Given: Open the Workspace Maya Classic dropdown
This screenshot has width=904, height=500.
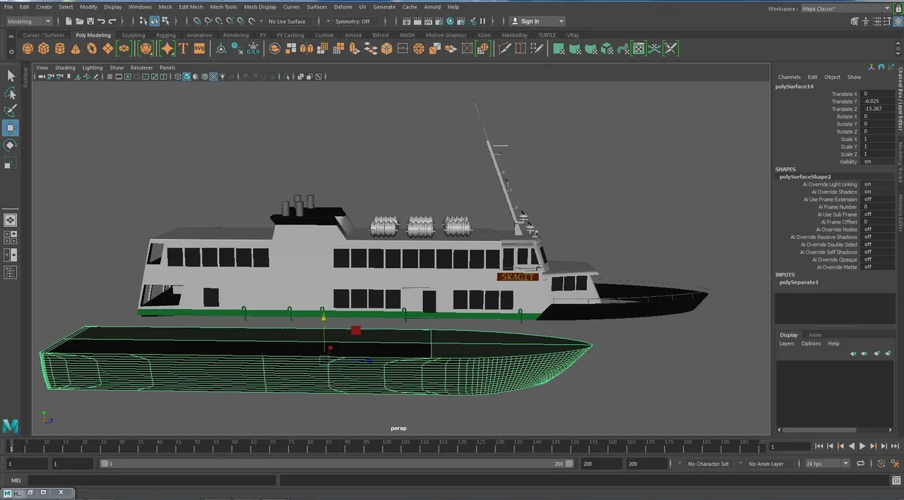Looking at the screenshot, I should [x=846, y=8].
